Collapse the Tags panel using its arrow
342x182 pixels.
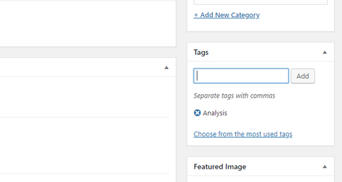(325, 52)
